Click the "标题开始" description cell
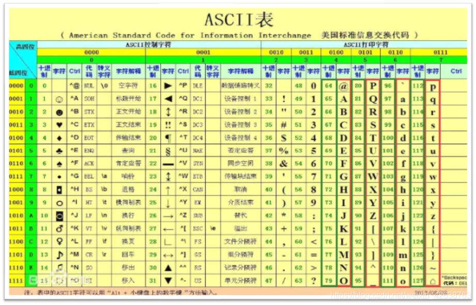The height and width of the screenshot is (305, 476). point(128,99)
